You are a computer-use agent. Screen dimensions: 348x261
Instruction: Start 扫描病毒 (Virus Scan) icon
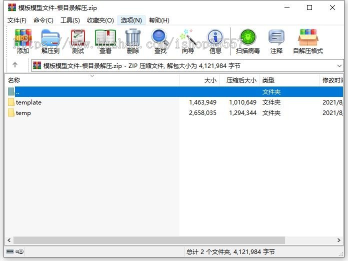coord(248,41)
